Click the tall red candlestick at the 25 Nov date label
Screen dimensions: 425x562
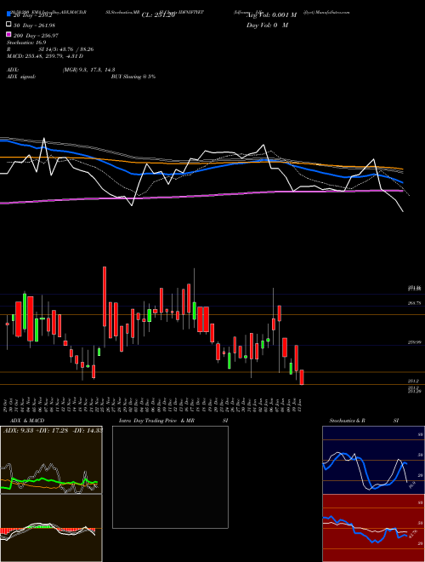105,296
